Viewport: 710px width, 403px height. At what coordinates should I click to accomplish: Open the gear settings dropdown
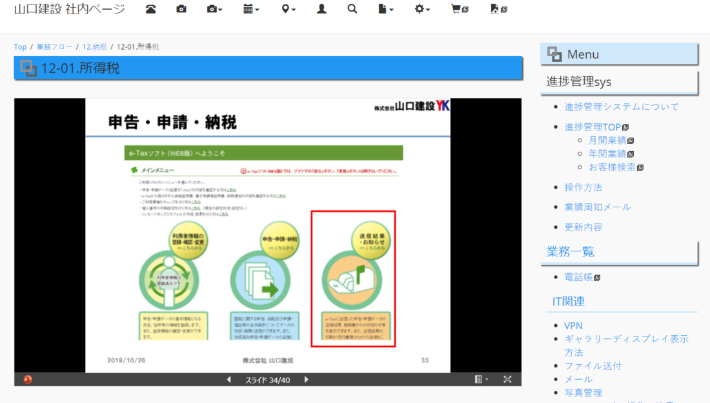click(x=422, y=9)
